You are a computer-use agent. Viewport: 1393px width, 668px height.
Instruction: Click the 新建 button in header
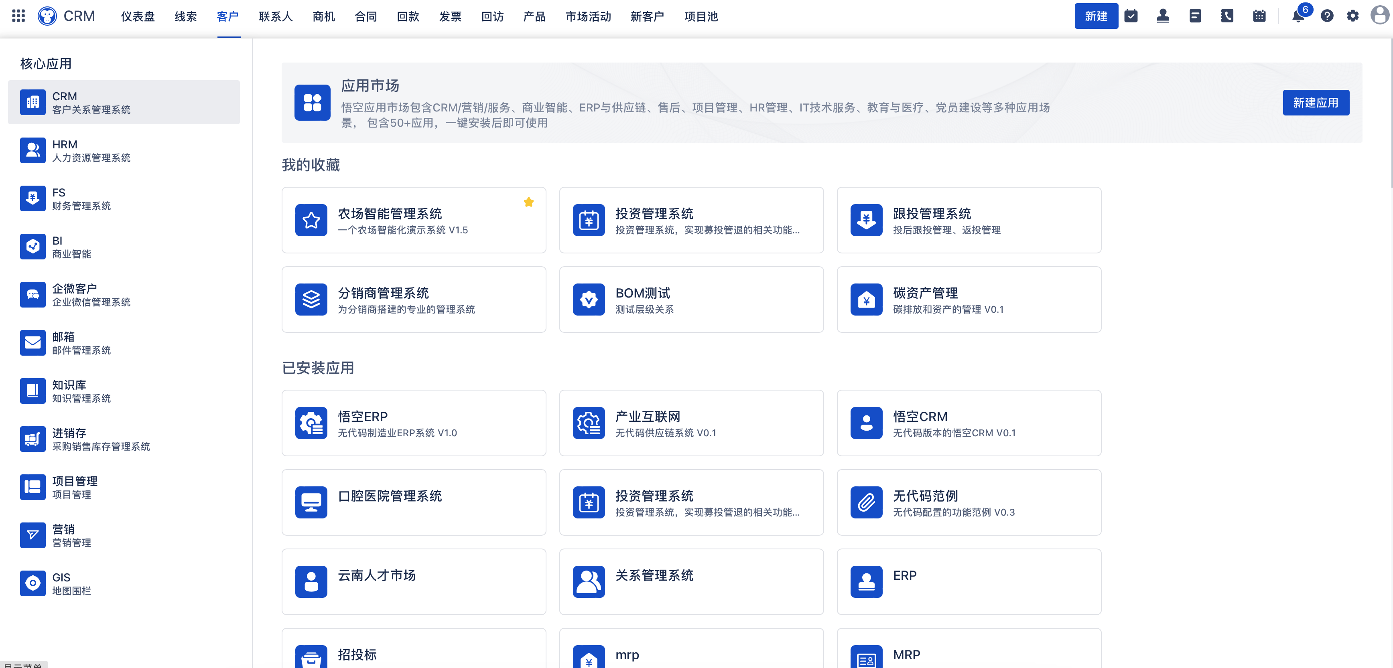pos(1096,16)
